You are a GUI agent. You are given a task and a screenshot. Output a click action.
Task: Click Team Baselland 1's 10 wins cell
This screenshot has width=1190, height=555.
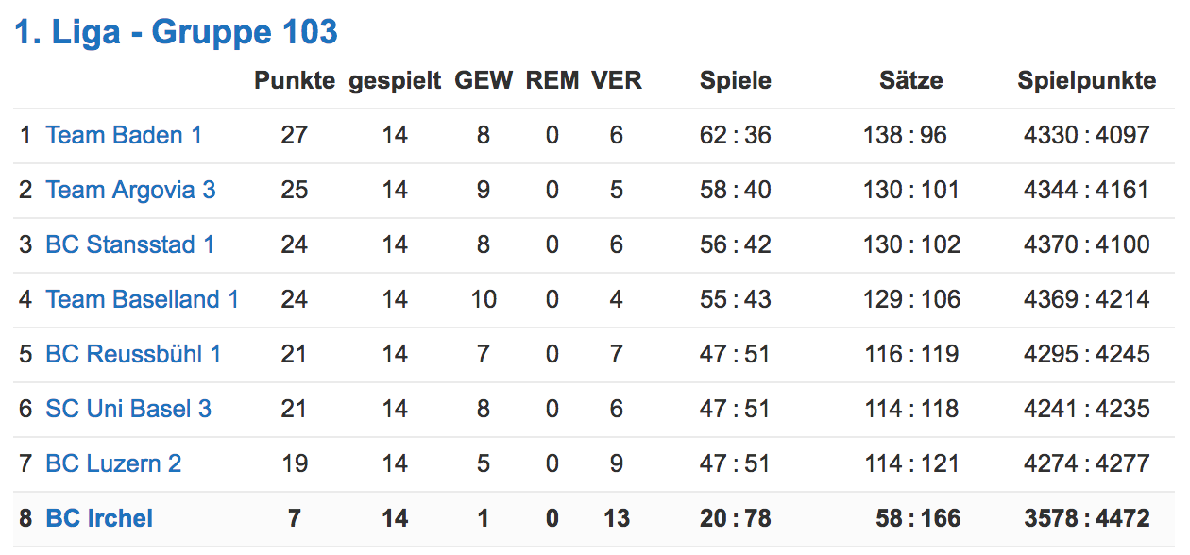point(484,299)
